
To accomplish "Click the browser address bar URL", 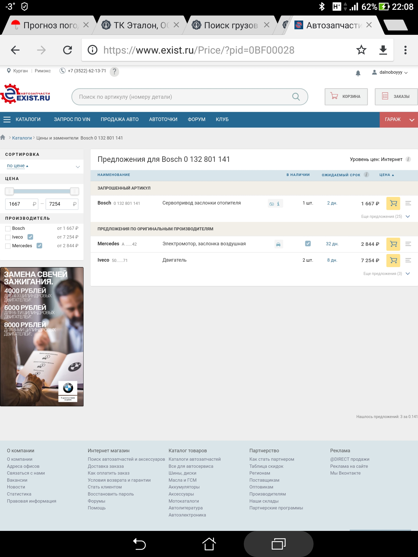I will pyautogui.click(x=199, y=50).
